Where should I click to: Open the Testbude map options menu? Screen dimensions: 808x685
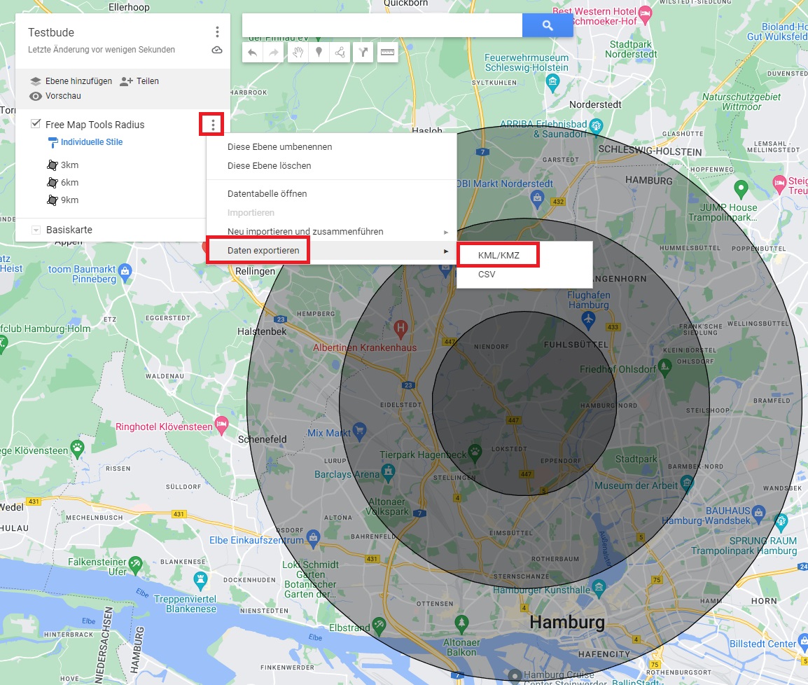pos(217,32)
